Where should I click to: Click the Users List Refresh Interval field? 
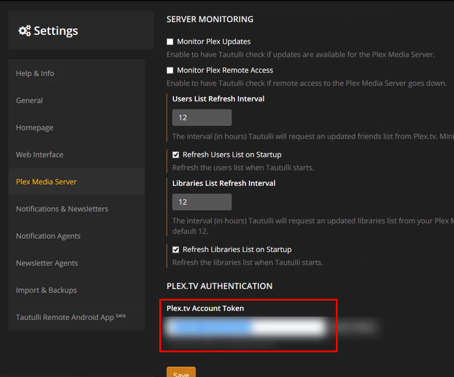pos(202,118)
